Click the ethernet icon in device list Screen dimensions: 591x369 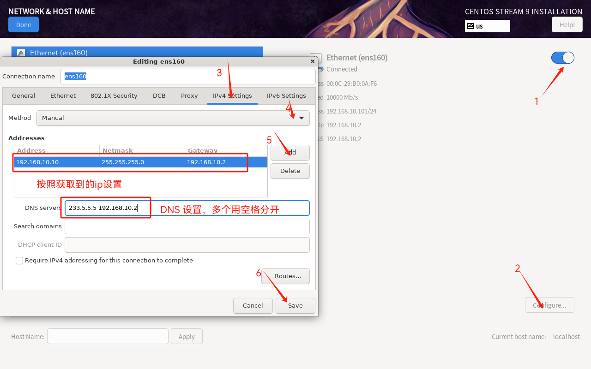coord(21,53)
